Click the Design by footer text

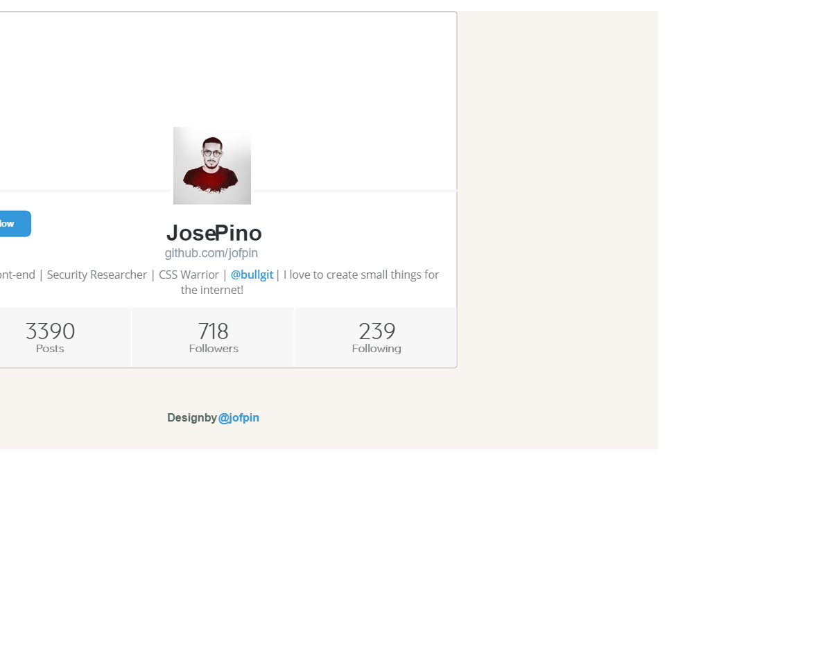pyautogui.click(x=192, y=417)
